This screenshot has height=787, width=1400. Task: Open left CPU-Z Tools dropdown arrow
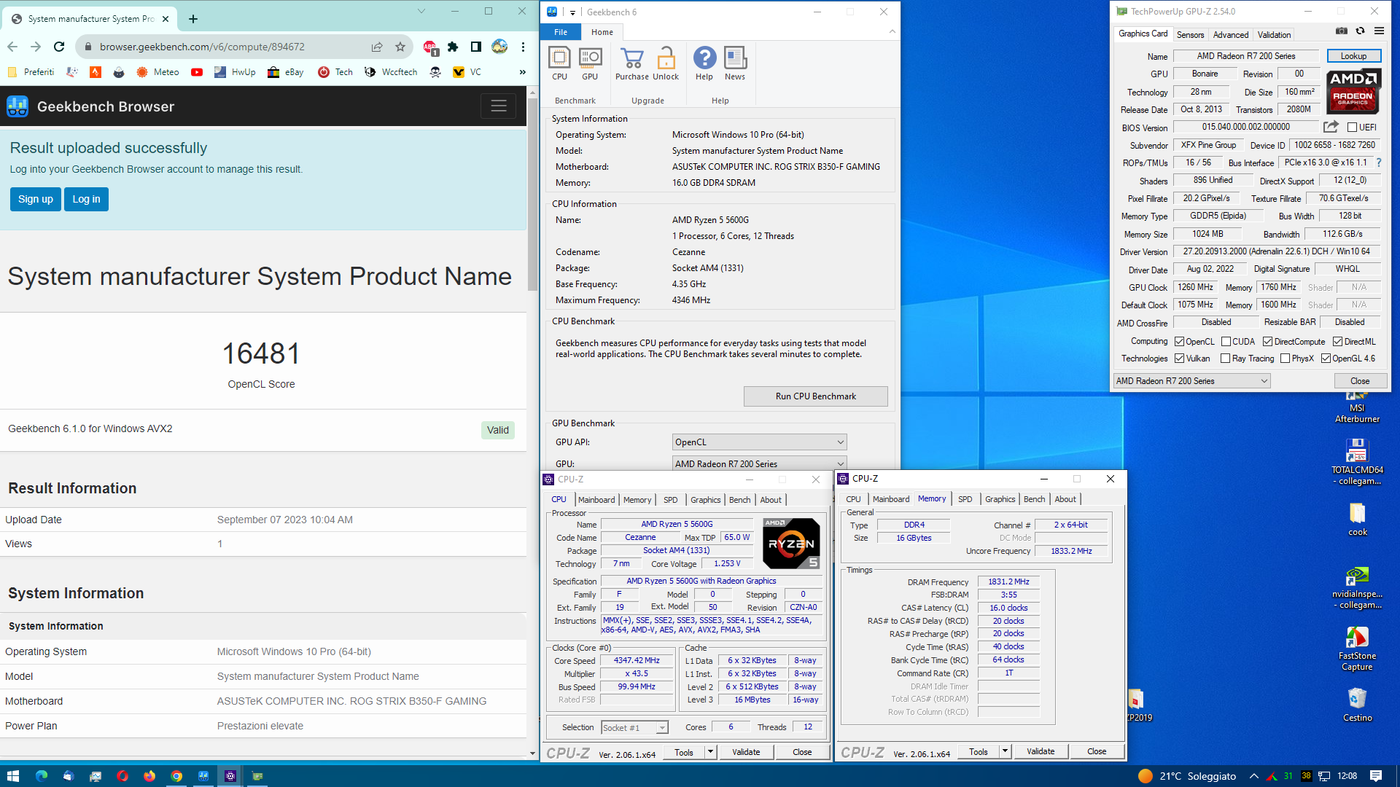click(710, 752)
